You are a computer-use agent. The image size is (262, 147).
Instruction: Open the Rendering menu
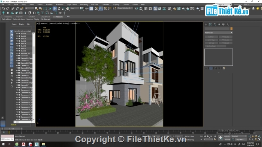(x=84, y=4)
